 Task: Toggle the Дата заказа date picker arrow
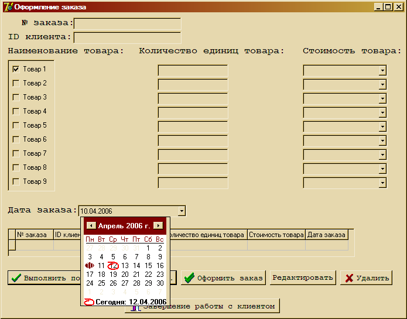[182, 211]
